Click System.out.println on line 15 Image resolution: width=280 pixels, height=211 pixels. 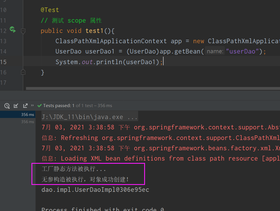pos(89,62)
